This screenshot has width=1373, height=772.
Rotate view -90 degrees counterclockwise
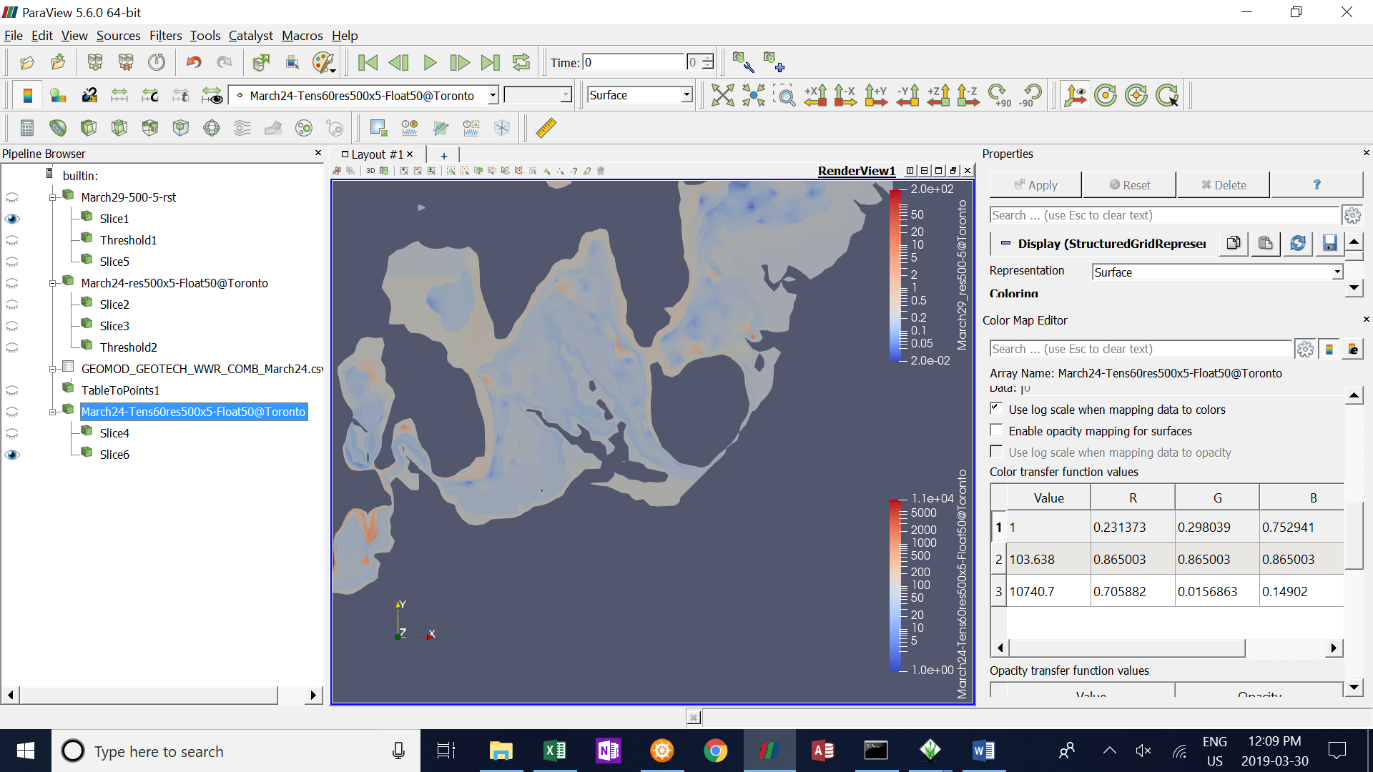point(1030,95)
